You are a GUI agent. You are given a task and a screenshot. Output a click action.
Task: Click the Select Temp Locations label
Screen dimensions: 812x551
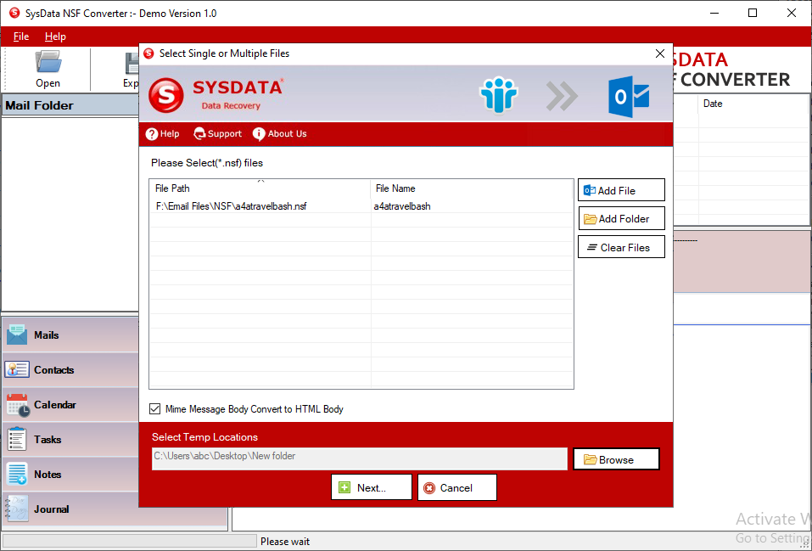204,437
